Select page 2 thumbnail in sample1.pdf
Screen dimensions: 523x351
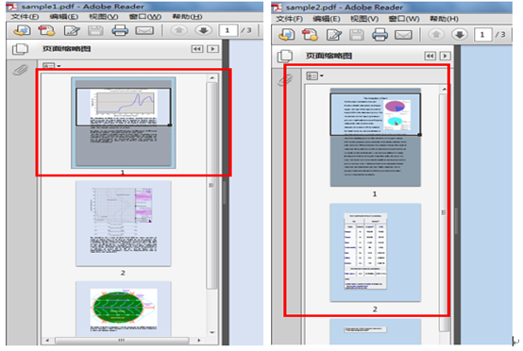(124, 224)
